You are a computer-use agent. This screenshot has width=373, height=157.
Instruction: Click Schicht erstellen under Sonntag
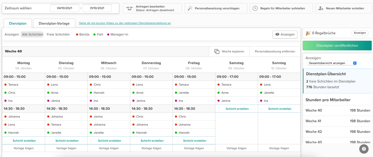click(x=280, y=109)
